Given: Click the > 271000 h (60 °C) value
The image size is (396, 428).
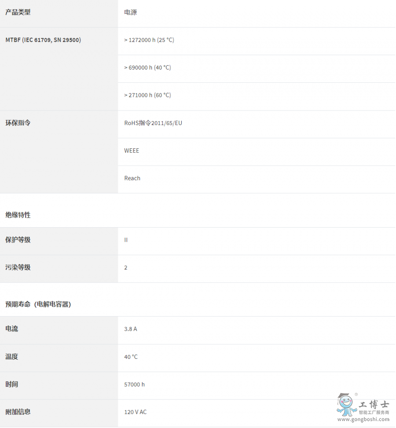Looking at the screenshot, I should (147, 95).
